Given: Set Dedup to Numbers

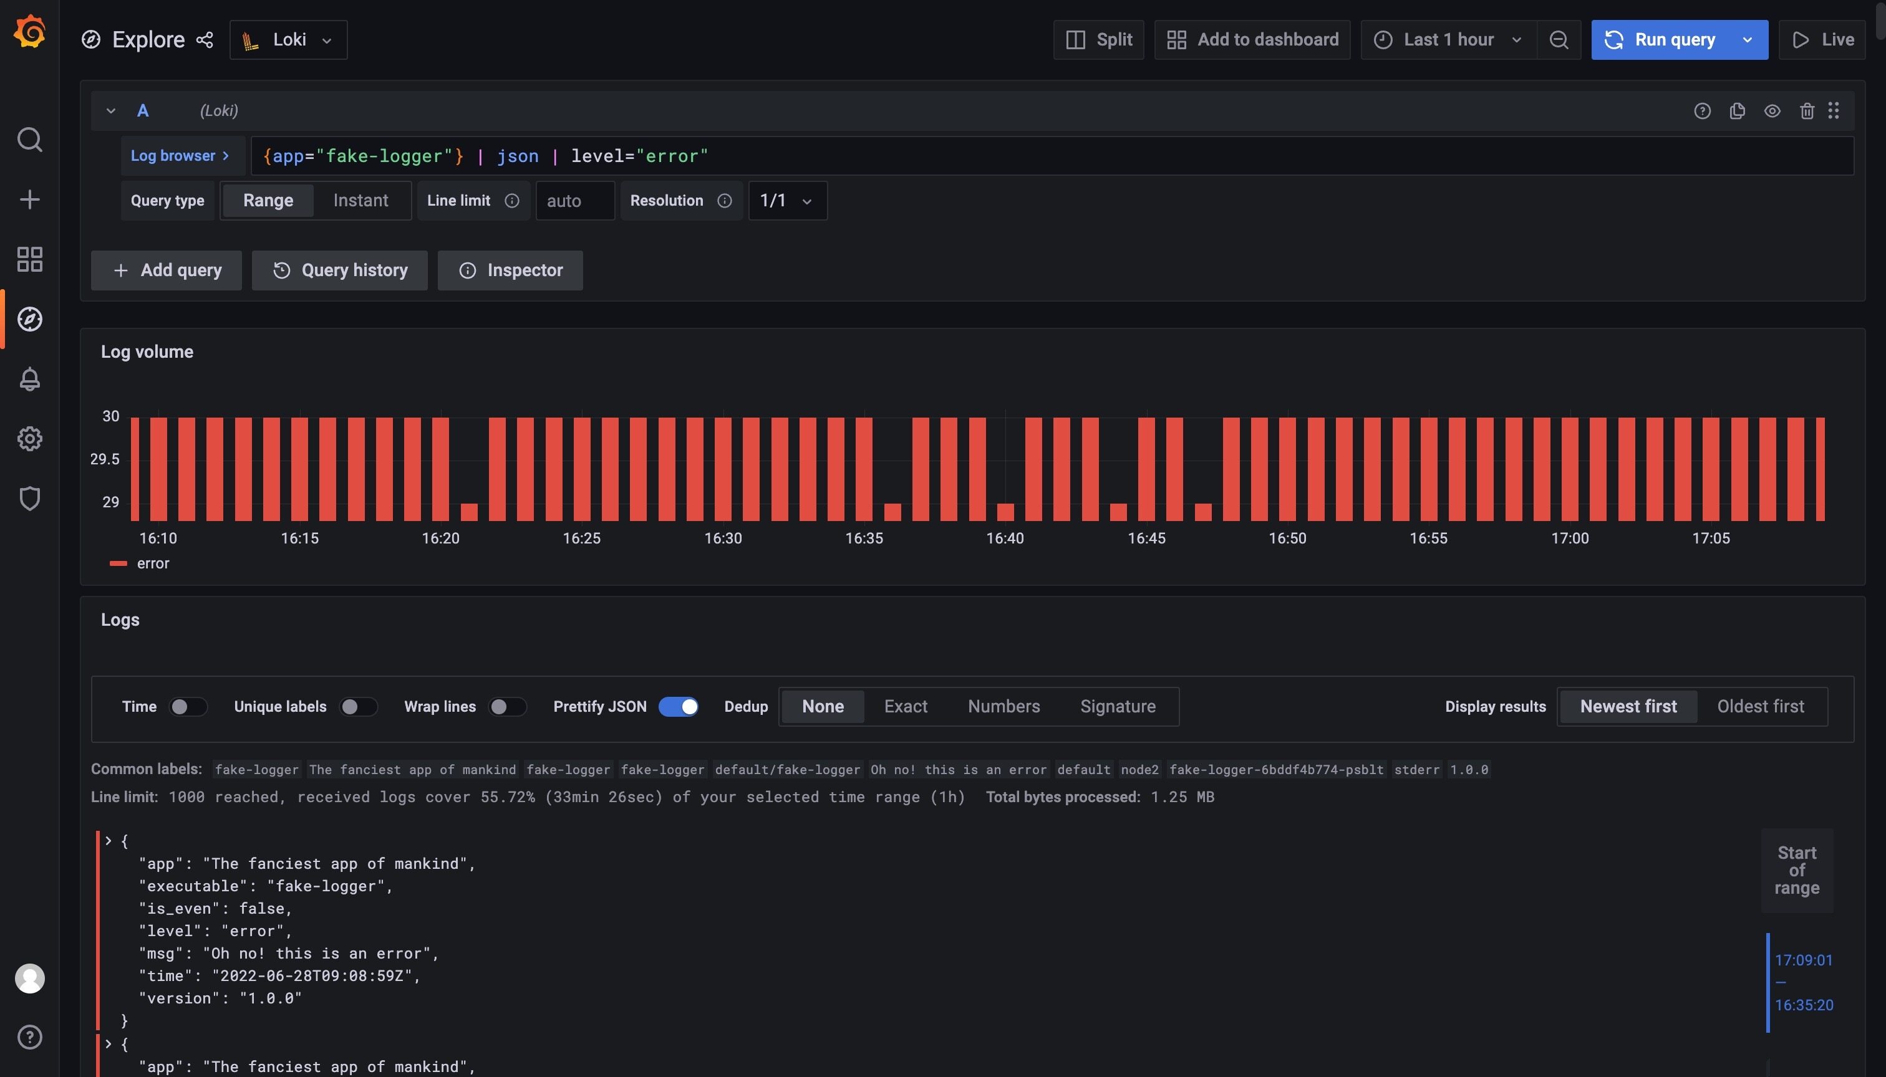Looking at the screenshot, I should (1003, 706).
